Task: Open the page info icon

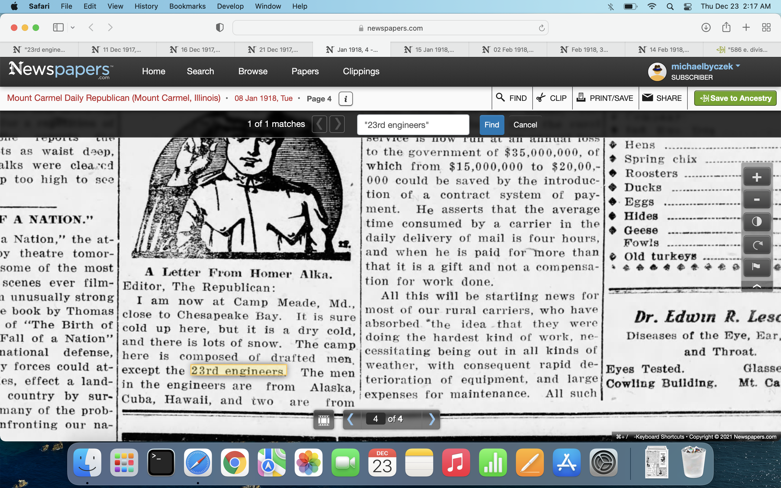Action: (x=345, y=99)
